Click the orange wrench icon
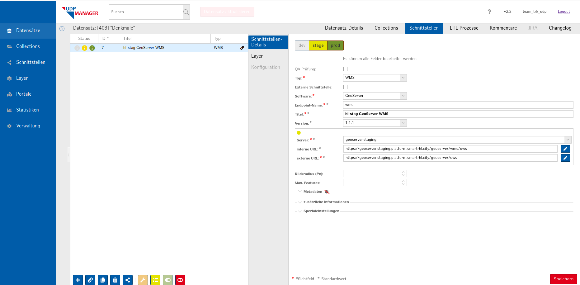This screenshot has width=580, height=285. click(143, 280)
